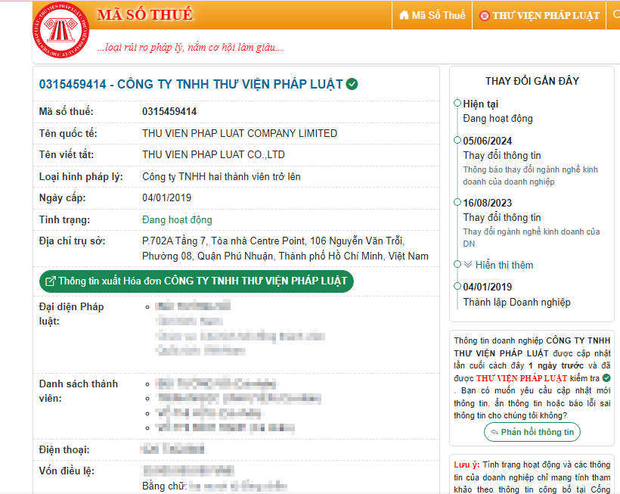Click the MÃ SỐ THUẾ site title
The height and width of the screenshot is (494, 620).
(144, 14)
